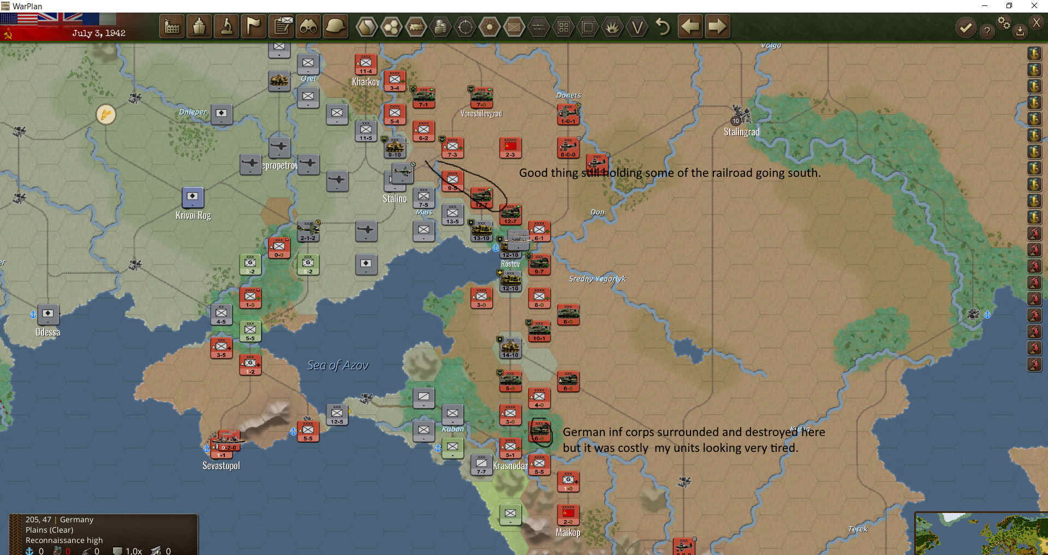The height and width of the screenshot is (555, 1048).
Task: Select previous unit with left arrow
Action: 690,27
